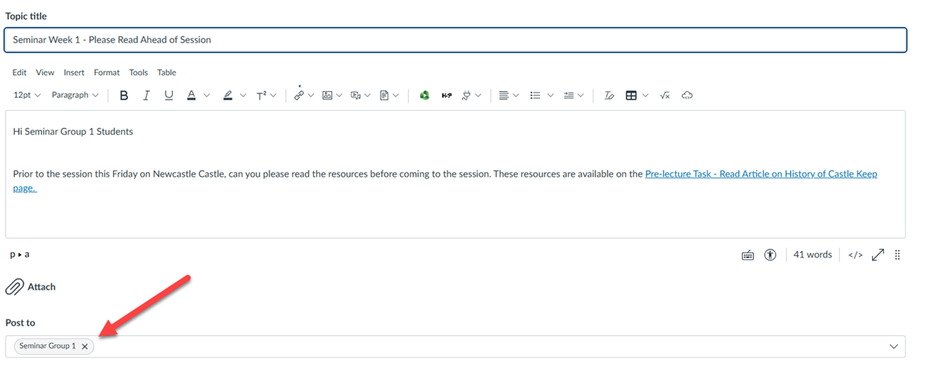
Task: Expand the documents dropdown arrow
Action: 396,95
